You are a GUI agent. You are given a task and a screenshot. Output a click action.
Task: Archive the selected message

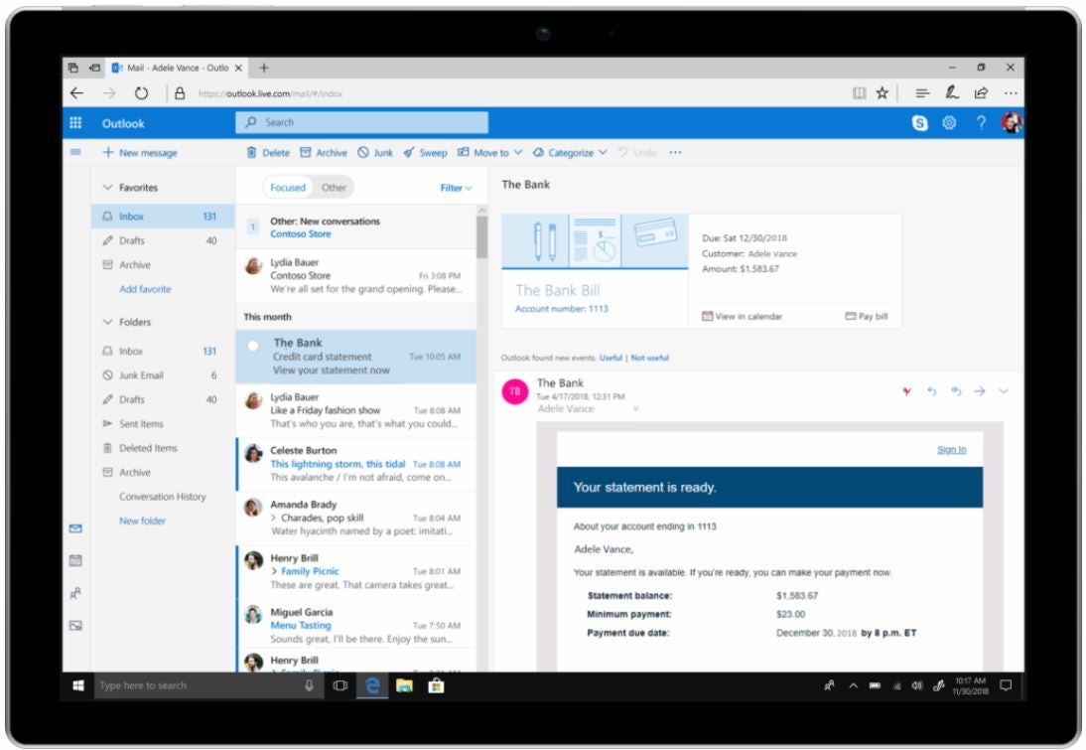click(x=324, y=153)
